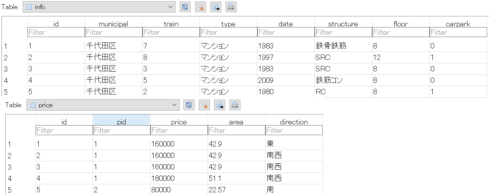Clear filters icon for info table
489x195 pixels.
click(200, 7)
